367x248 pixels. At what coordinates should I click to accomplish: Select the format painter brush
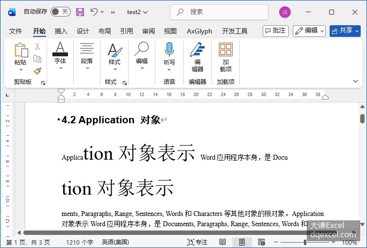point(37,71)
